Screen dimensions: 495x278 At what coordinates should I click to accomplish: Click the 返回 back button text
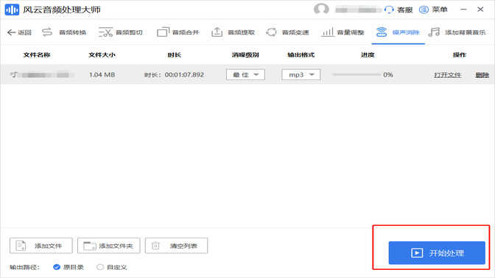pos(24,32)
